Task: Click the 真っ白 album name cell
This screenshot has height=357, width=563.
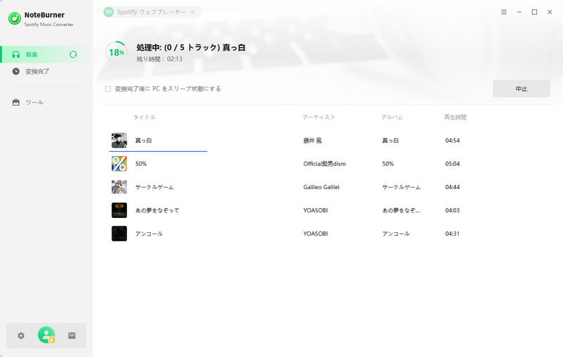Action: point(390,140)
